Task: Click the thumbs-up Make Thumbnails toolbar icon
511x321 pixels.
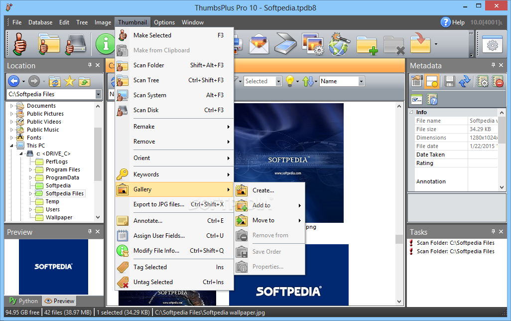Action: pos(19,44)
